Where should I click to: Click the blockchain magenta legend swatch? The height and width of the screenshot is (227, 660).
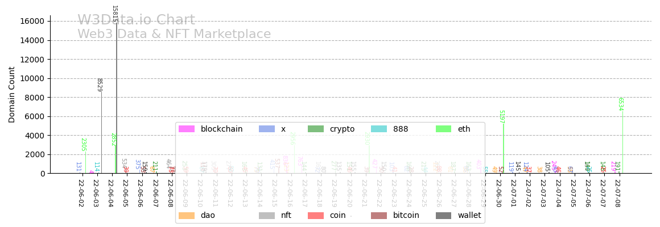[x=187, y=129]
